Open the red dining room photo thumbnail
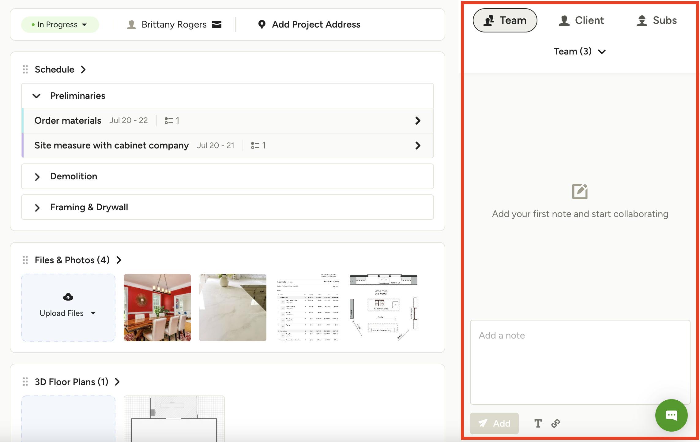Image resolution: width=700 pixels, height=442 pixels. coord(157,307)
